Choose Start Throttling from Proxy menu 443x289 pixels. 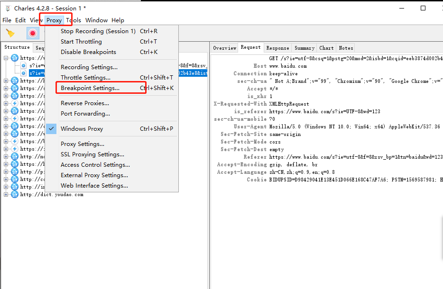tap(112, 42)
